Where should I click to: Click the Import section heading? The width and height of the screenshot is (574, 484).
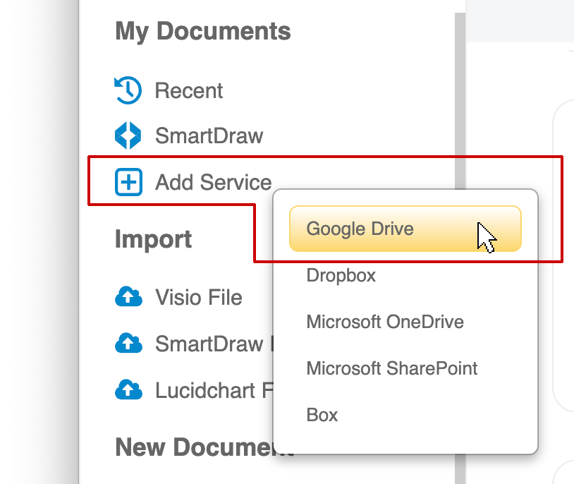tap(154, 239)
